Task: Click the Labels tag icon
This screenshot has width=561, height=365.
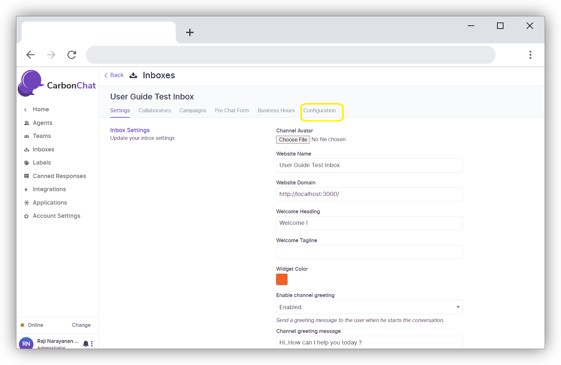Action: point(27,163)
